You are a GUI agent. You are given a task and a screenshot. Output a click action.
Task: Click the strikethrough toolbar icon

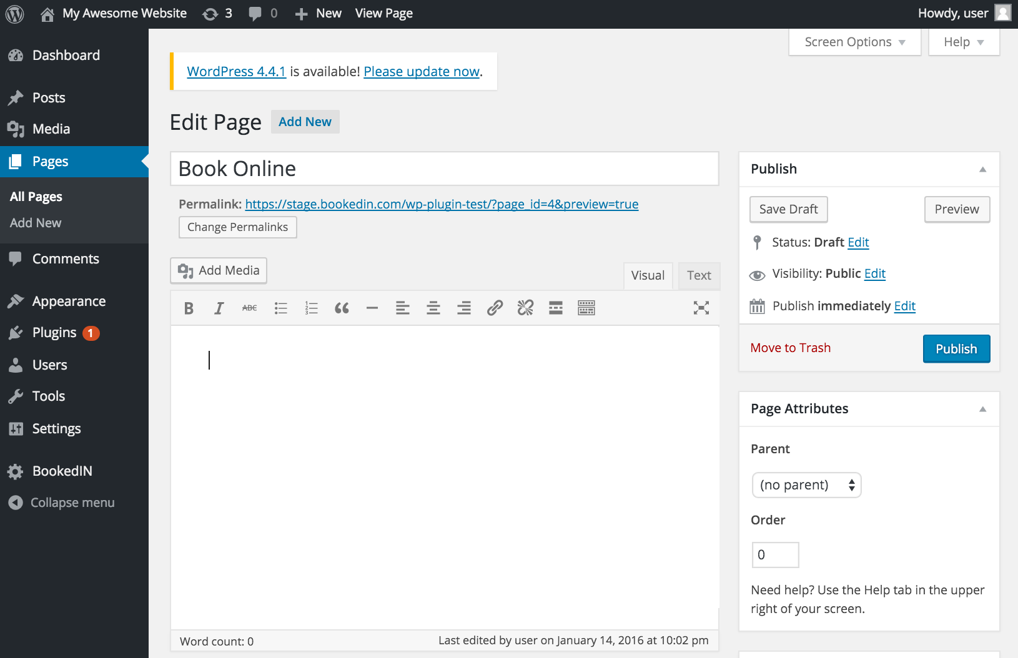coord(249,308)
